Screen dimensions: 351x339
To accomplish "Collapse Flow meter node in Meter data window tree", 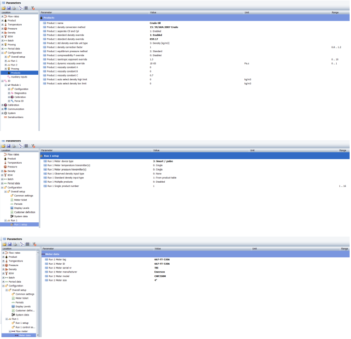I will click(10, 331).
